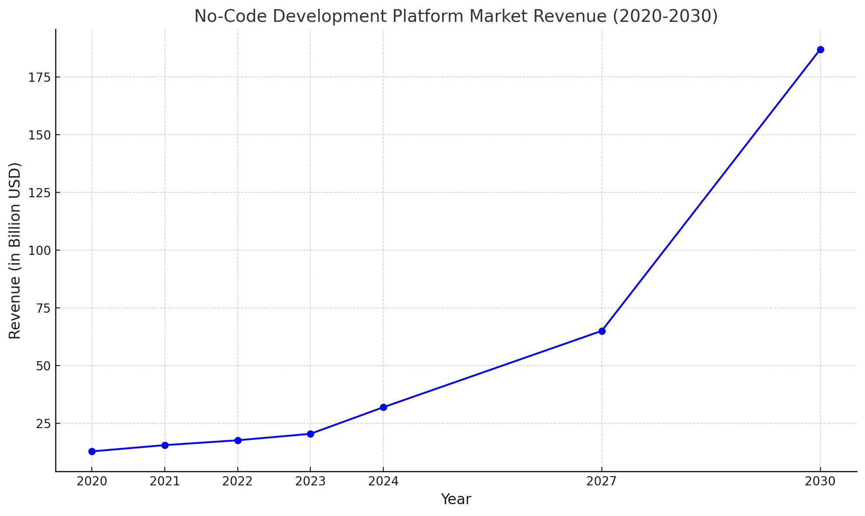
Task: Click the x-axis tick label '2024'
Action: click(383, 481)
